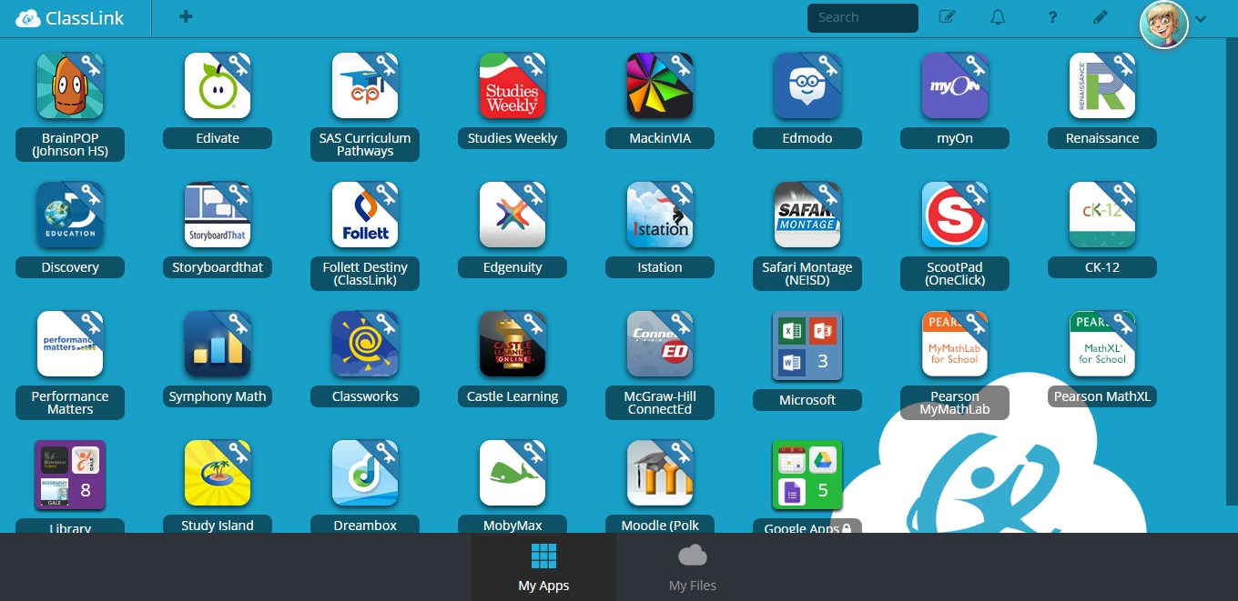Launch ScootPad (OneClick) app

pos(955,215)
